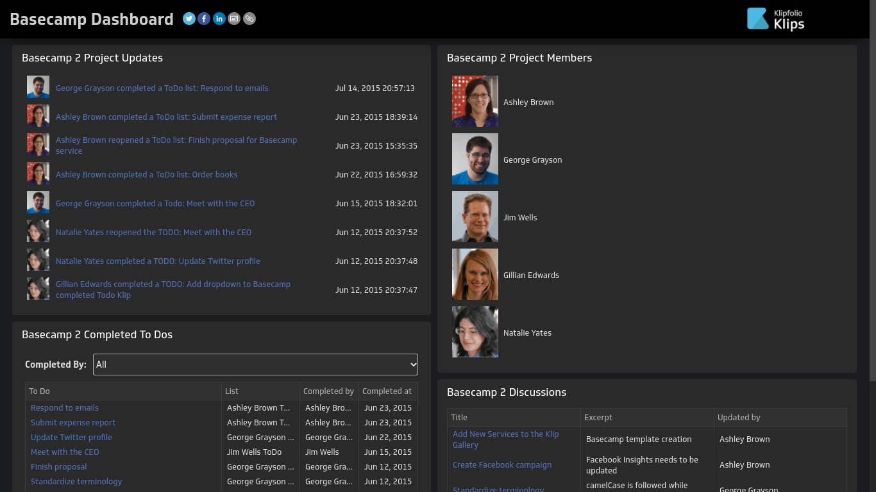The image size is (876, 492).
Task: Click timestamp Jun 15, 2015 18:32:01
Action: (x=376, y=204)
